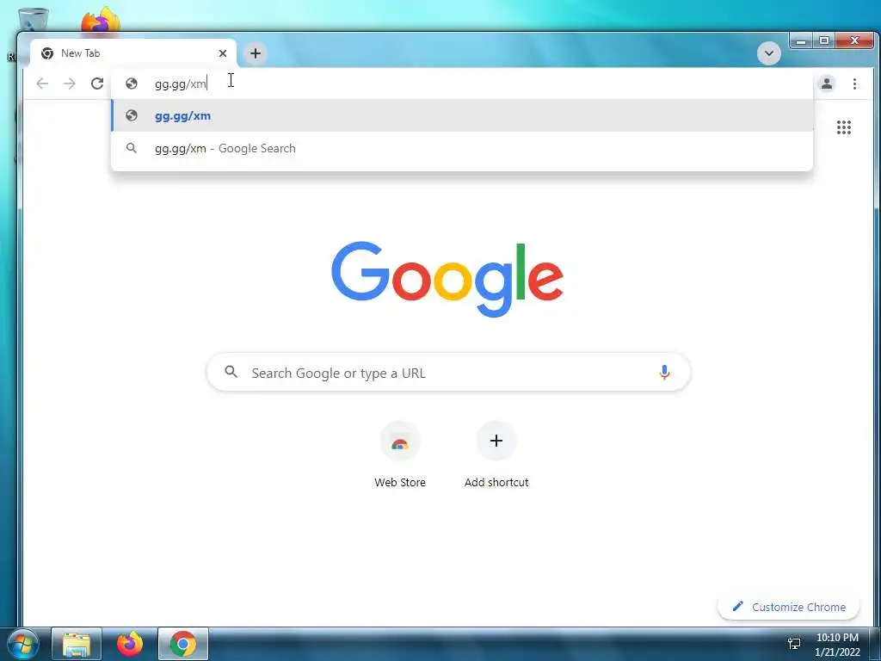Focus the Search Google or type a URL box
This screenshot has height=661, width=881.
coord(448,372)
